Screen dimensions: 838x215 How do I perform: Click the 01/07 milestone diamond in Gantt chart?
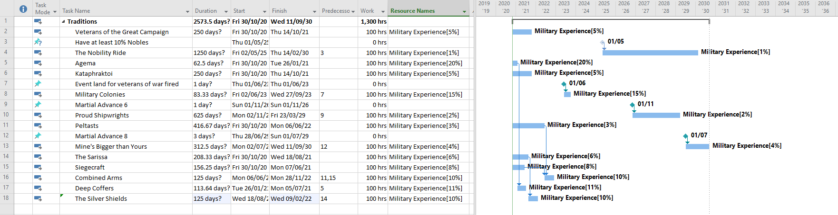click(685, 136)
